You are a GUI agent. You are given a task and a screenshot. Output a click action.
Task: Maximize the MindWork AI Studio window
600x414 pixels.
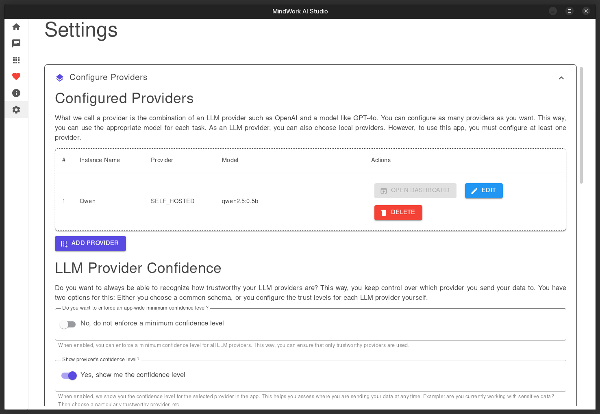click(569, 11)
